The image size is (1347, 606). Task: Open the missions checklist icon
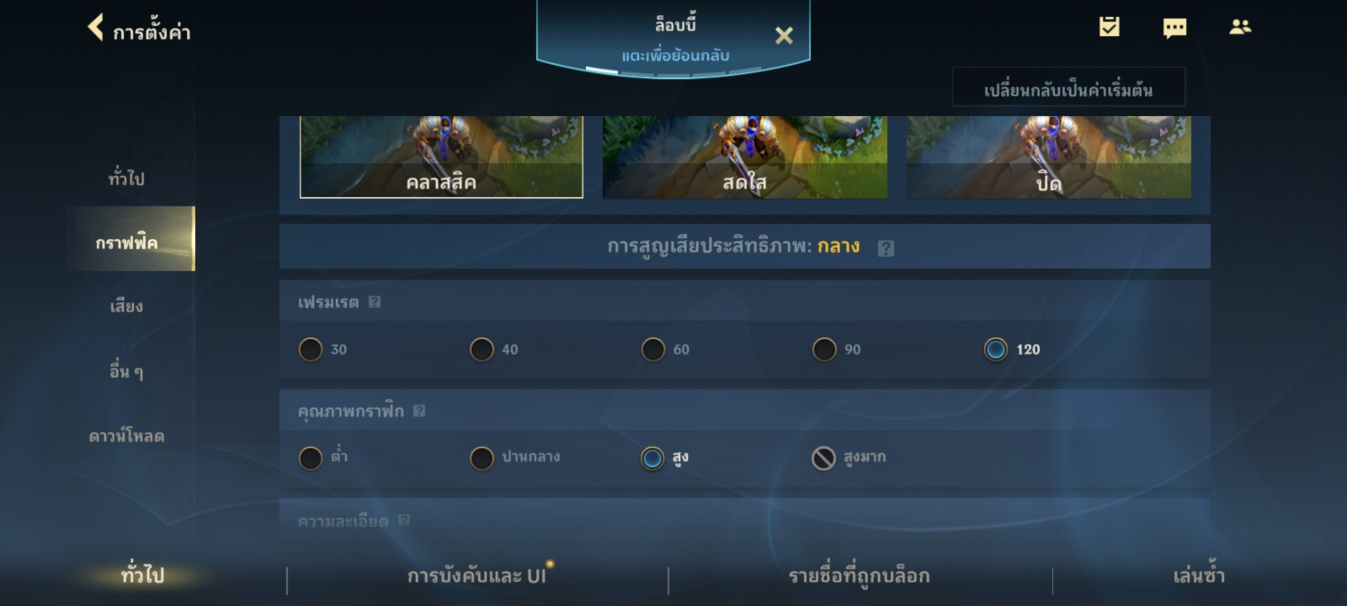[1109, 26]
